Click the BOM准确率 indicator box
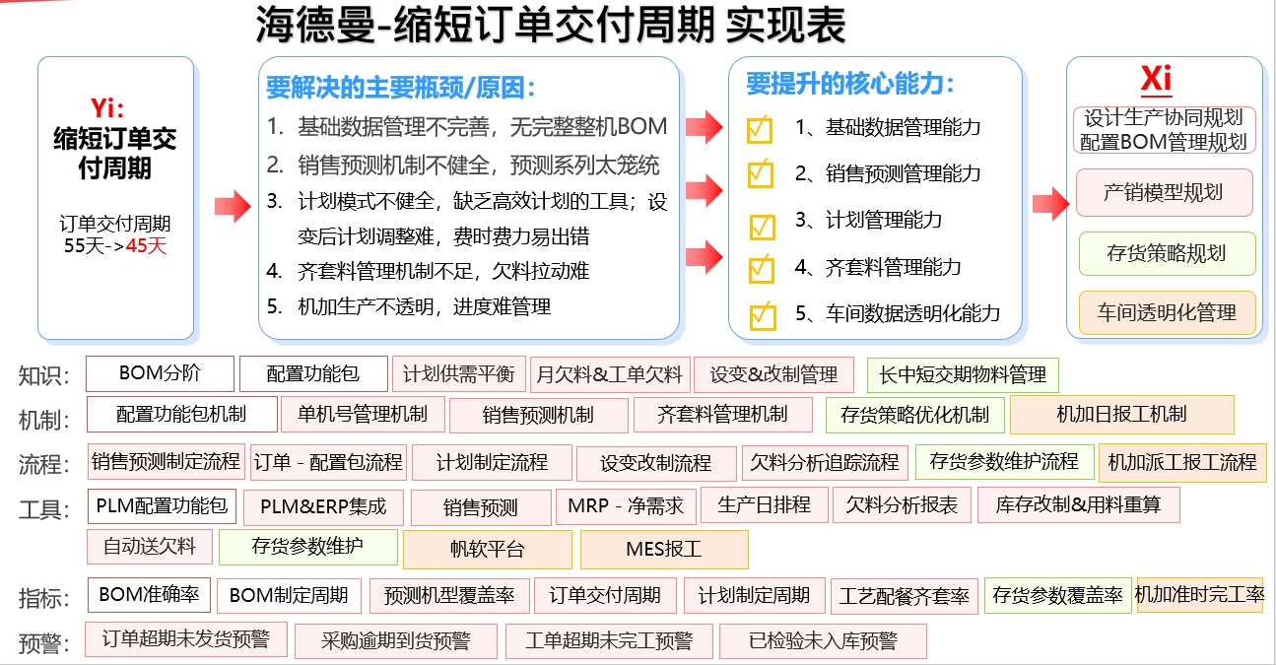This screenshot has width=1276, height=665. (149, 594)
